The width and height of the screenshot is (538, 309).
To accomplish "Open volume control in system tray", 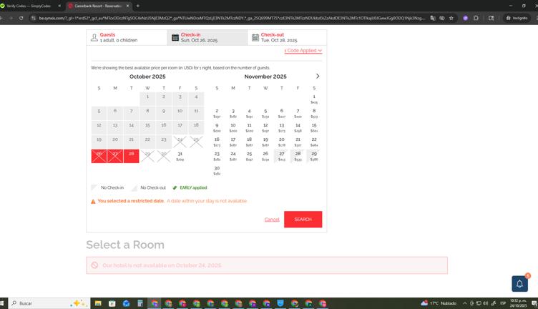I will (486, 303).
